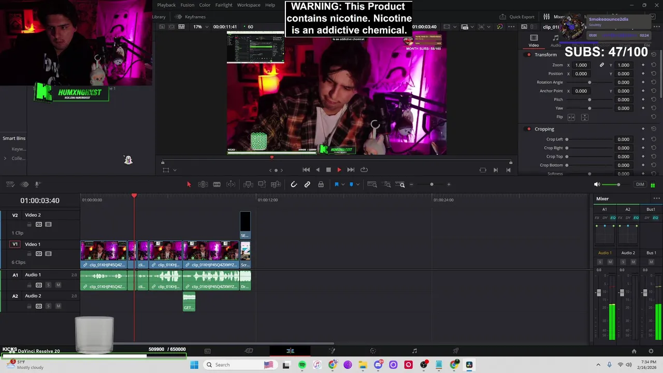The height and width of the screenshot is (373, 663).
Task: Toggle timeline Snapping magnet icon
Action: click(294, 184)
